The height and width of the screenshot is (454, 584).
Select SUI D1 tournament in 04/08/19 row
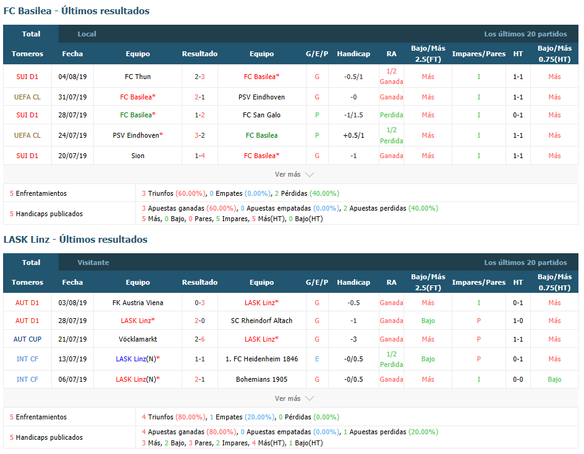pos(27,77)
